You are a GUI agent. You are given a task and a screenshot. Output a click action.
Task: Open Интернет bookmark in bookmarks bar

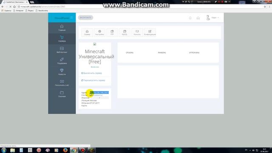click(x=18, y=11)
